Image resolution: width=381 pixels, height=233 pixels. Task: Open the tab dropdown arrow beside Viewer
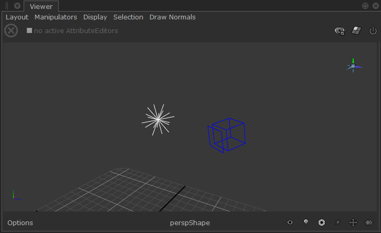click(17, 6)
